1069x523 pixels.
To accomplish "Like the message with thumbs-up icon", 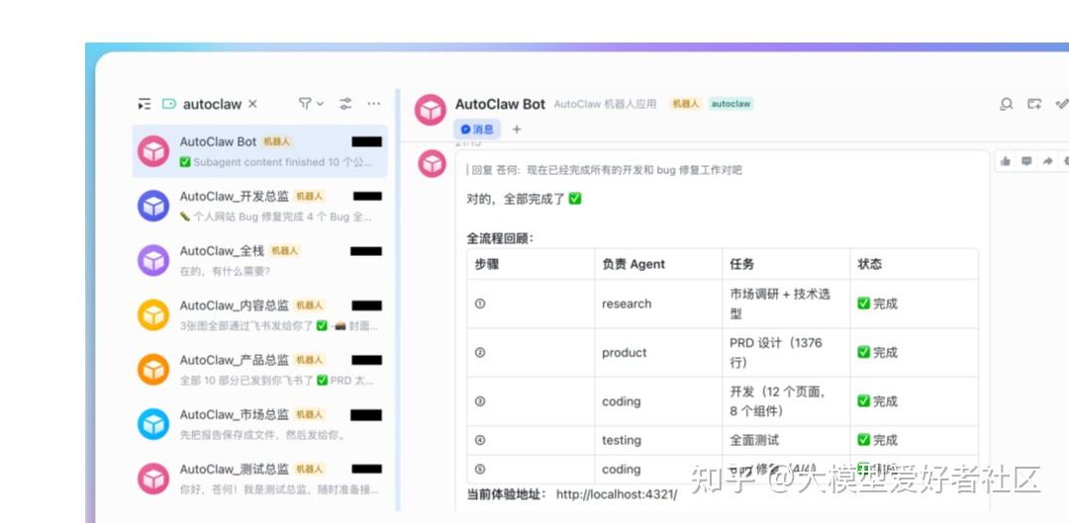I will pos(1006,161).
